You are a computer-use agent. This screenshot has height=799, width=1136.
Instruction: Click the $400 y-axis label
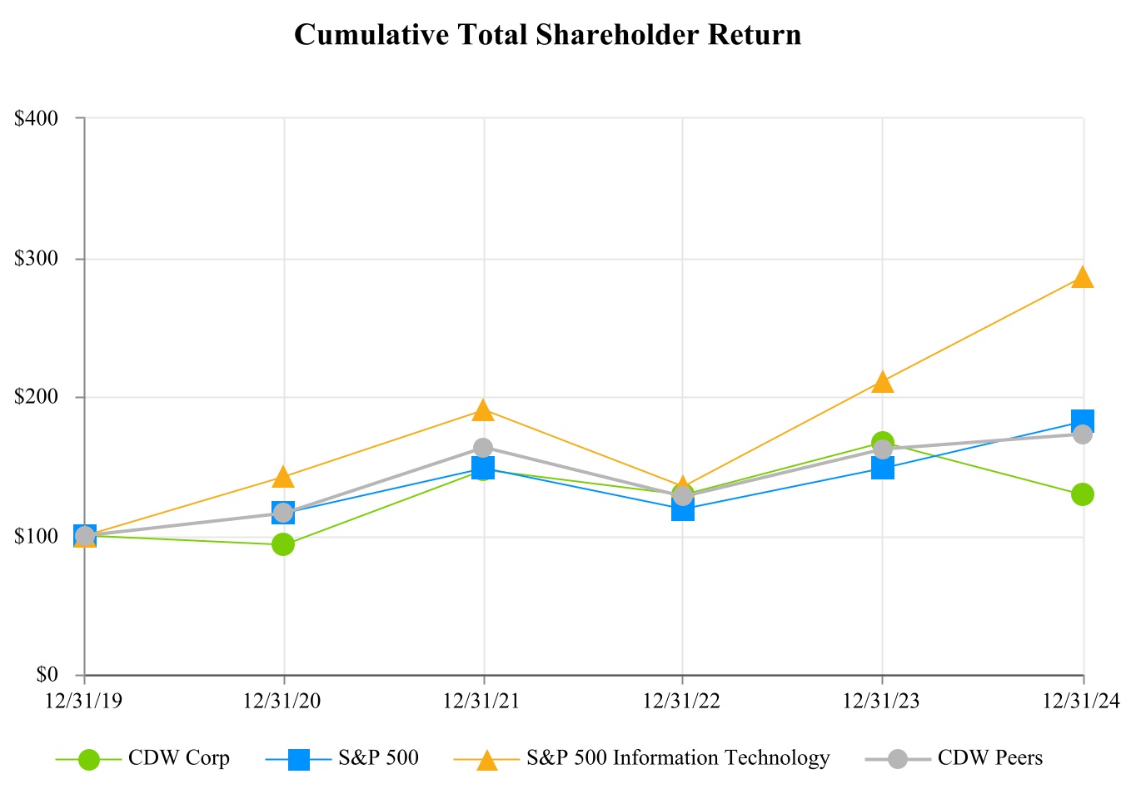point(36,118)
